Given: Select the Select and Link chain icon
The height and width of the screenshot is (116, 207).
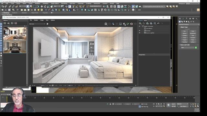Looking at the screenshot, I should click(10, 6).
